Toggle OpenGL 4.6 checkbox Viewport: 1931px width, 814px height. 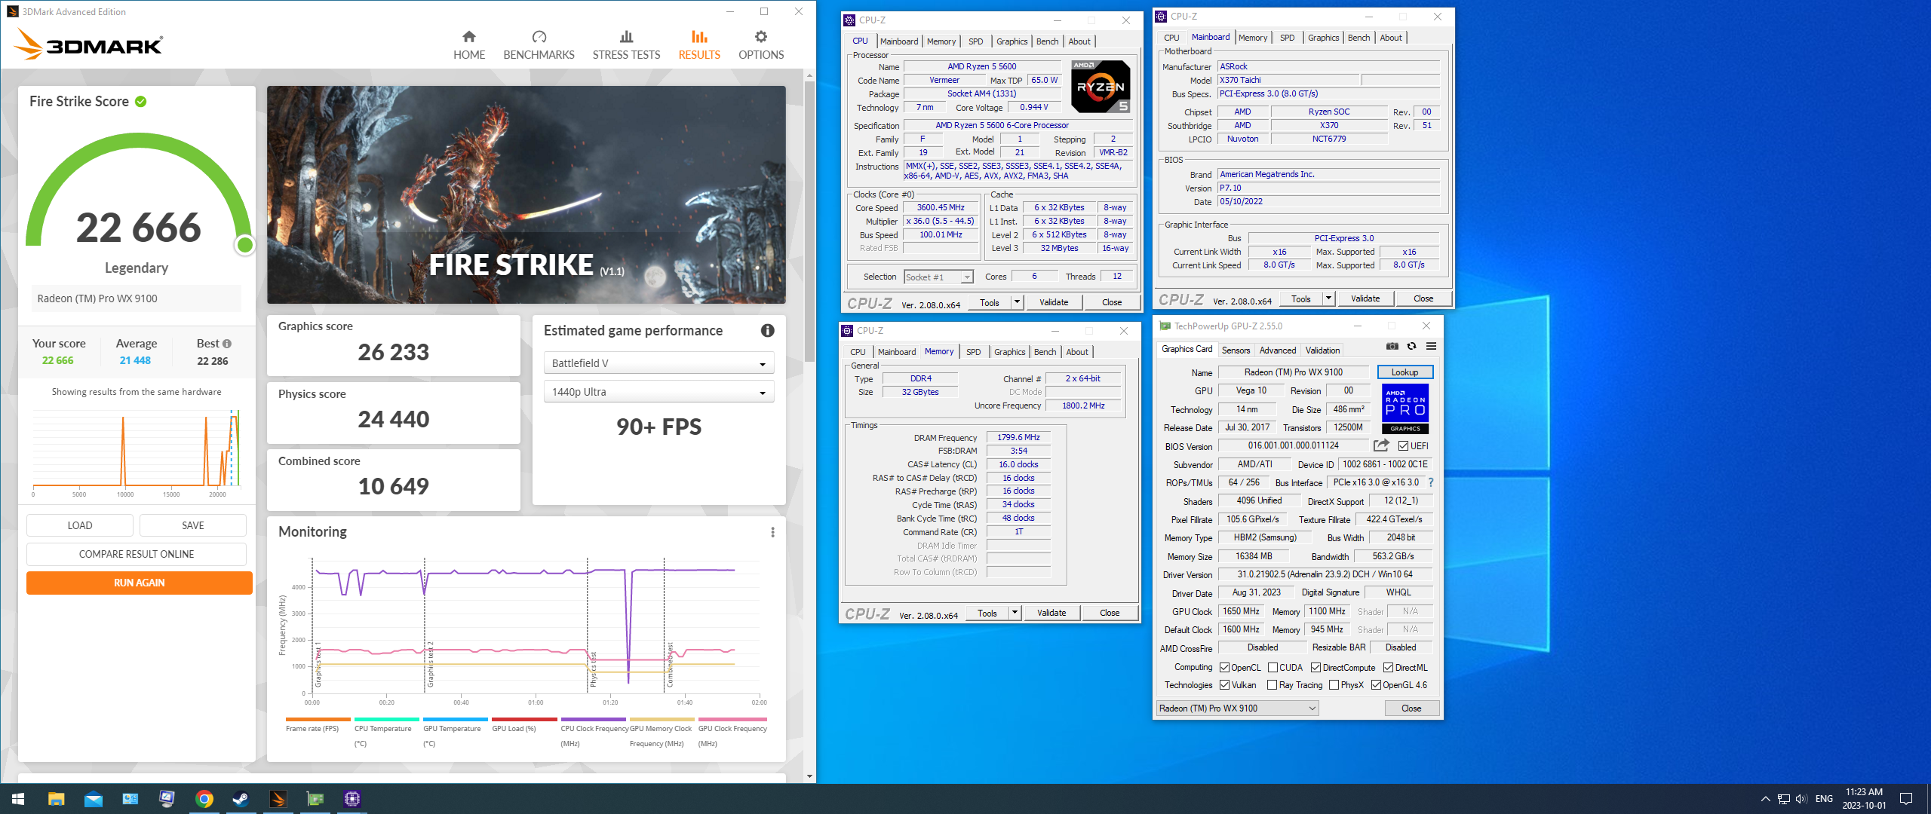pyautogui.click(x=1376, y=685)
